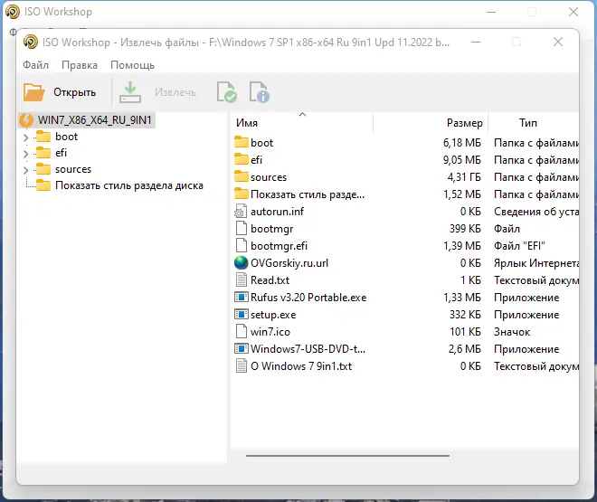Click the Открыть button label
Screen dimensions: 597x502
(74, 92)
